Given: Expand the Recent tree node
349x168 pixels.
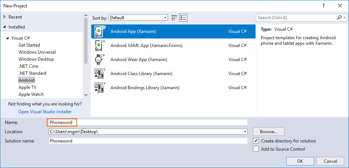Looking at the screenshot, I should point(4,17).
